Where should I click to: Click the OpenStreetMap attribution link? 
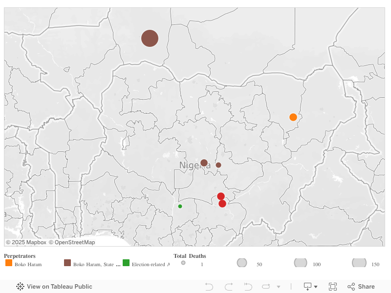pos(72,242)
